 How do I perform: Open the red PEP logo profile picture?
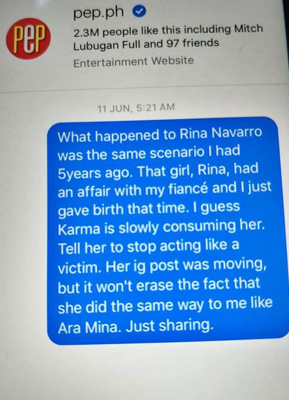[x=28, y=39]
